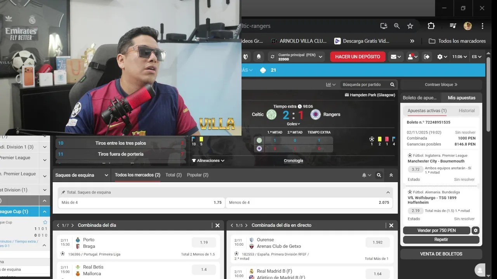Image resolution: width=497 pixels, height=279 pixels.
Task: Click the HACER UN DEPÓSITO button
Action: coord(358,57)
